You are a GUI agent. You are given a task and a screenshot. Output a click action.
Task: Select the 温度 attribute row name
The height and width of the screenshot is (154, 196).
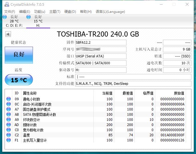coord(26,135)
